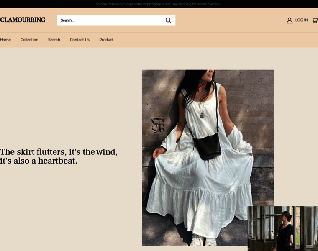Click the shipping announcement banner text
318x251 pixels.
pyautogui.click(x=159, y=4)
